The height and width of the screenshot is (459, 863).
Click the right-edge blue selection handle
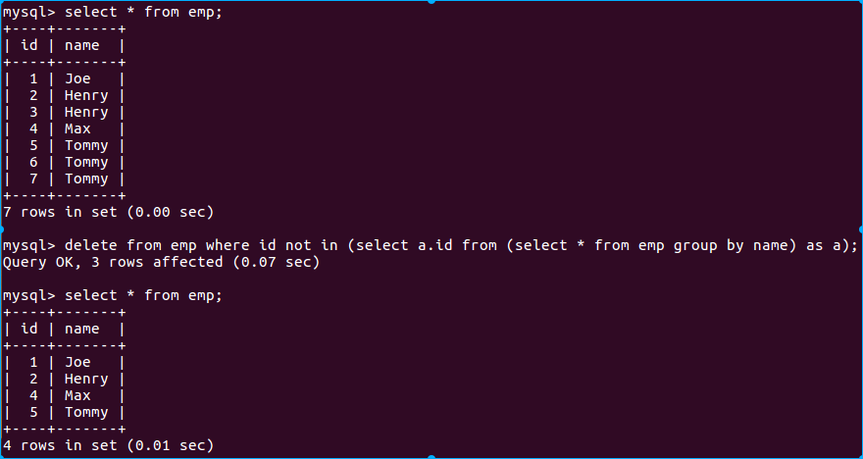click(x=861, y=229)
